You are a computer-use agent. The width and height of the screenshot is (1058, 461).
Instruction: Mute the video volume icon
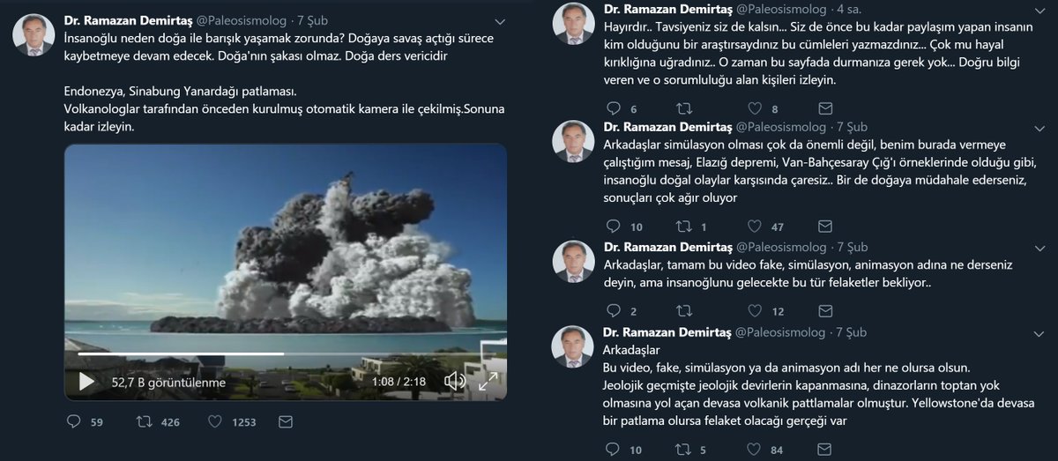tap(455, 382)
